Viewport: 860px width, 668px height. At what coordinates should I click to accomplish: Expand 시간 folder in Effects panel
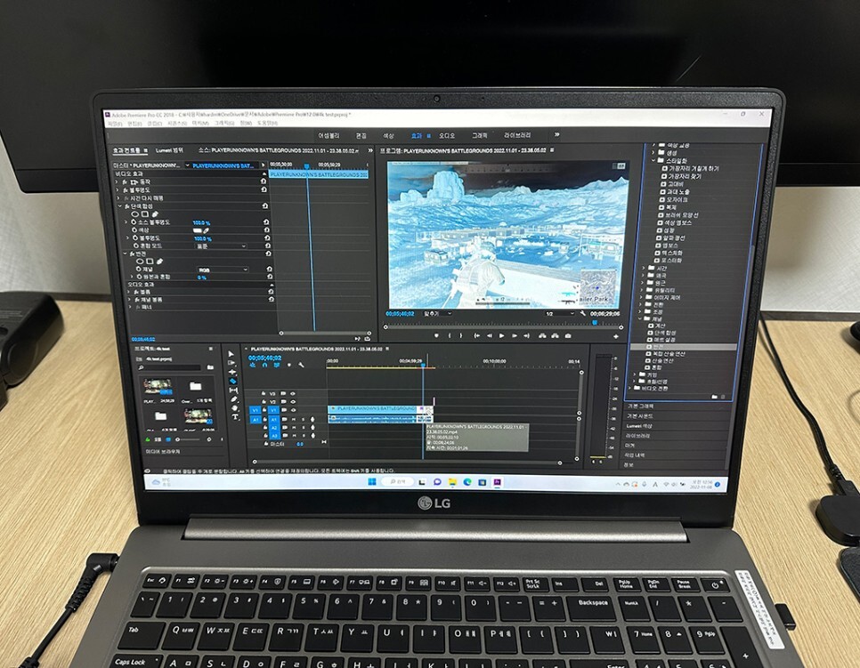644,269
